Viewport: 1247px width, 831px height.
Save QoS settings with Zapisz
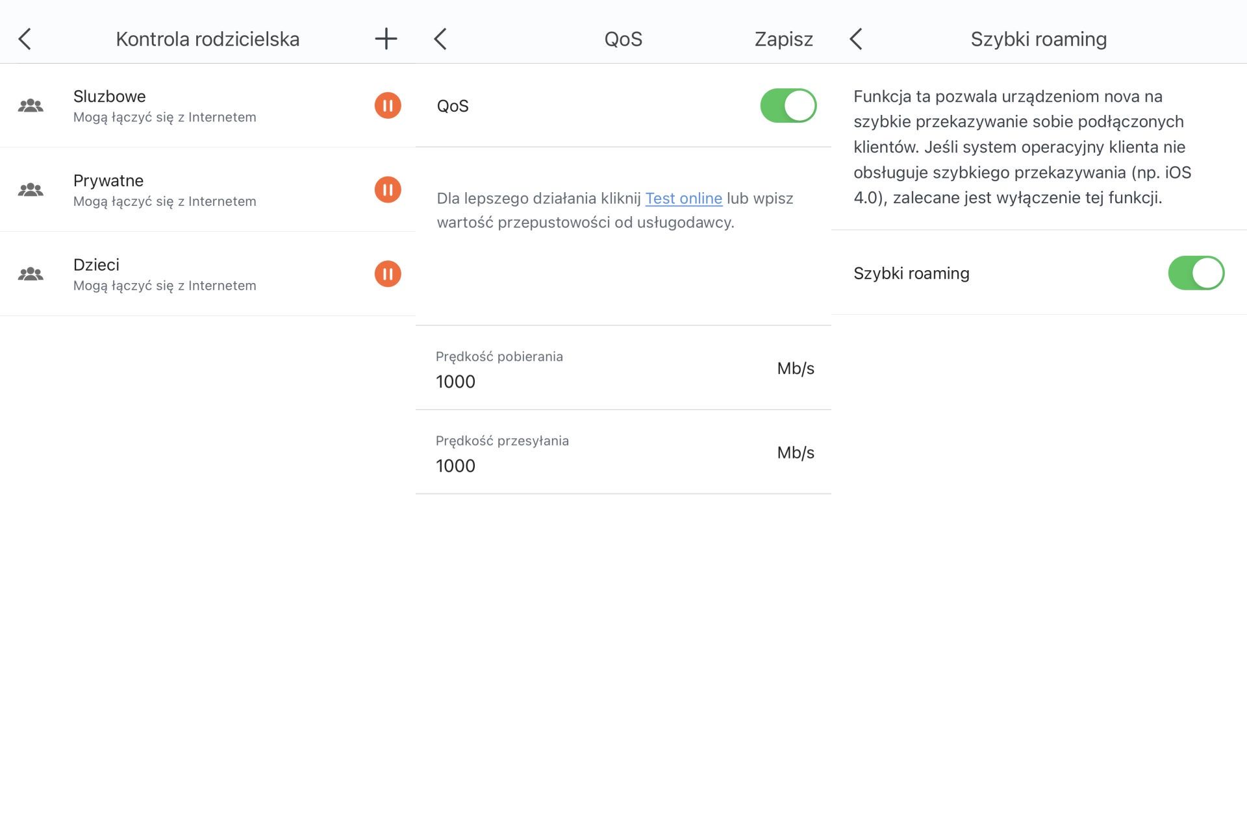point(783,39)
